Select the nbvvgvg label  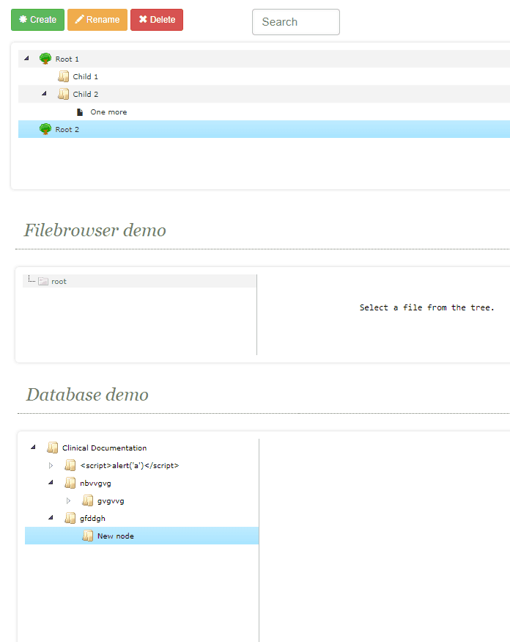click(95, 483)
